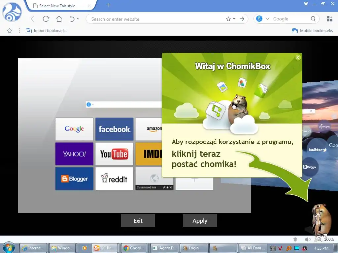The width and height of the screenshot is (338, 253).
Task: Click the YAHOO! tile in the preview
Action: (x=74, y=154)
